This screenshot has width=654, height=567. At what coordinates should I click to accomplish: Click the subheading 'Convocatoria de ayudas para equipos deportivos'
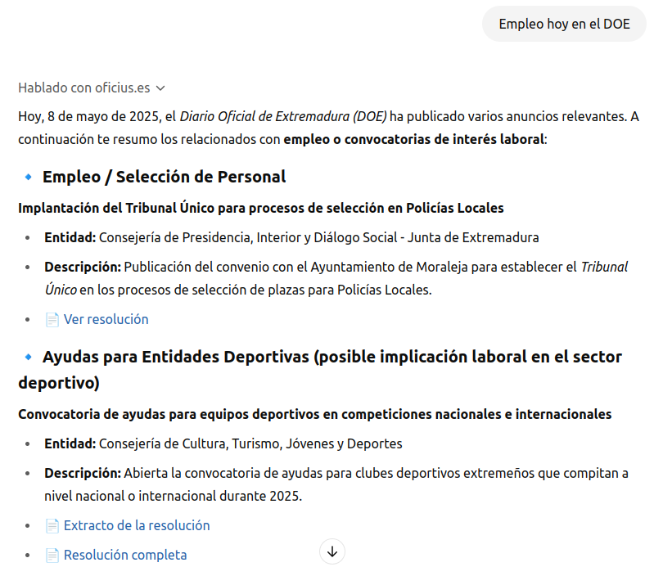[315, 415]
